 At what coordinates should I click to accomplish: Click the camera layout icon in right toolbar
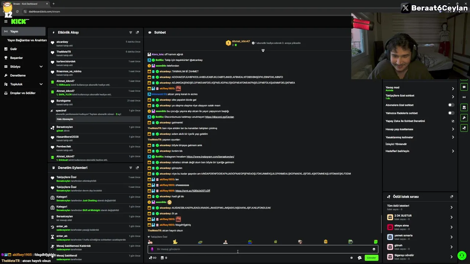point(464,107)
